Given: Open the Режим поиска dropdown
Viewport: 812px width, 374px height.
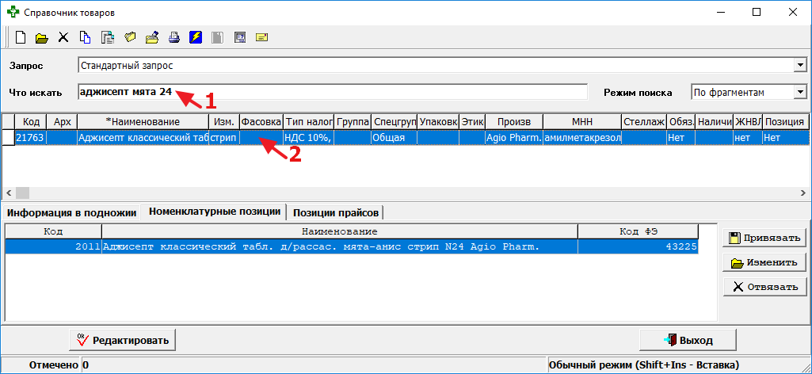Looking at the screenshot, I should [799, 93].
